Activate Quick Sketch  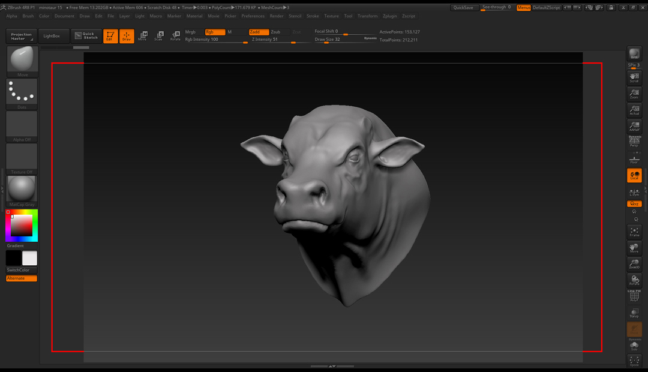click(x=86, y=36)
